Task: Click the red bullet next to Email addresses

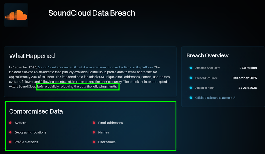Action: coord(94,123)
